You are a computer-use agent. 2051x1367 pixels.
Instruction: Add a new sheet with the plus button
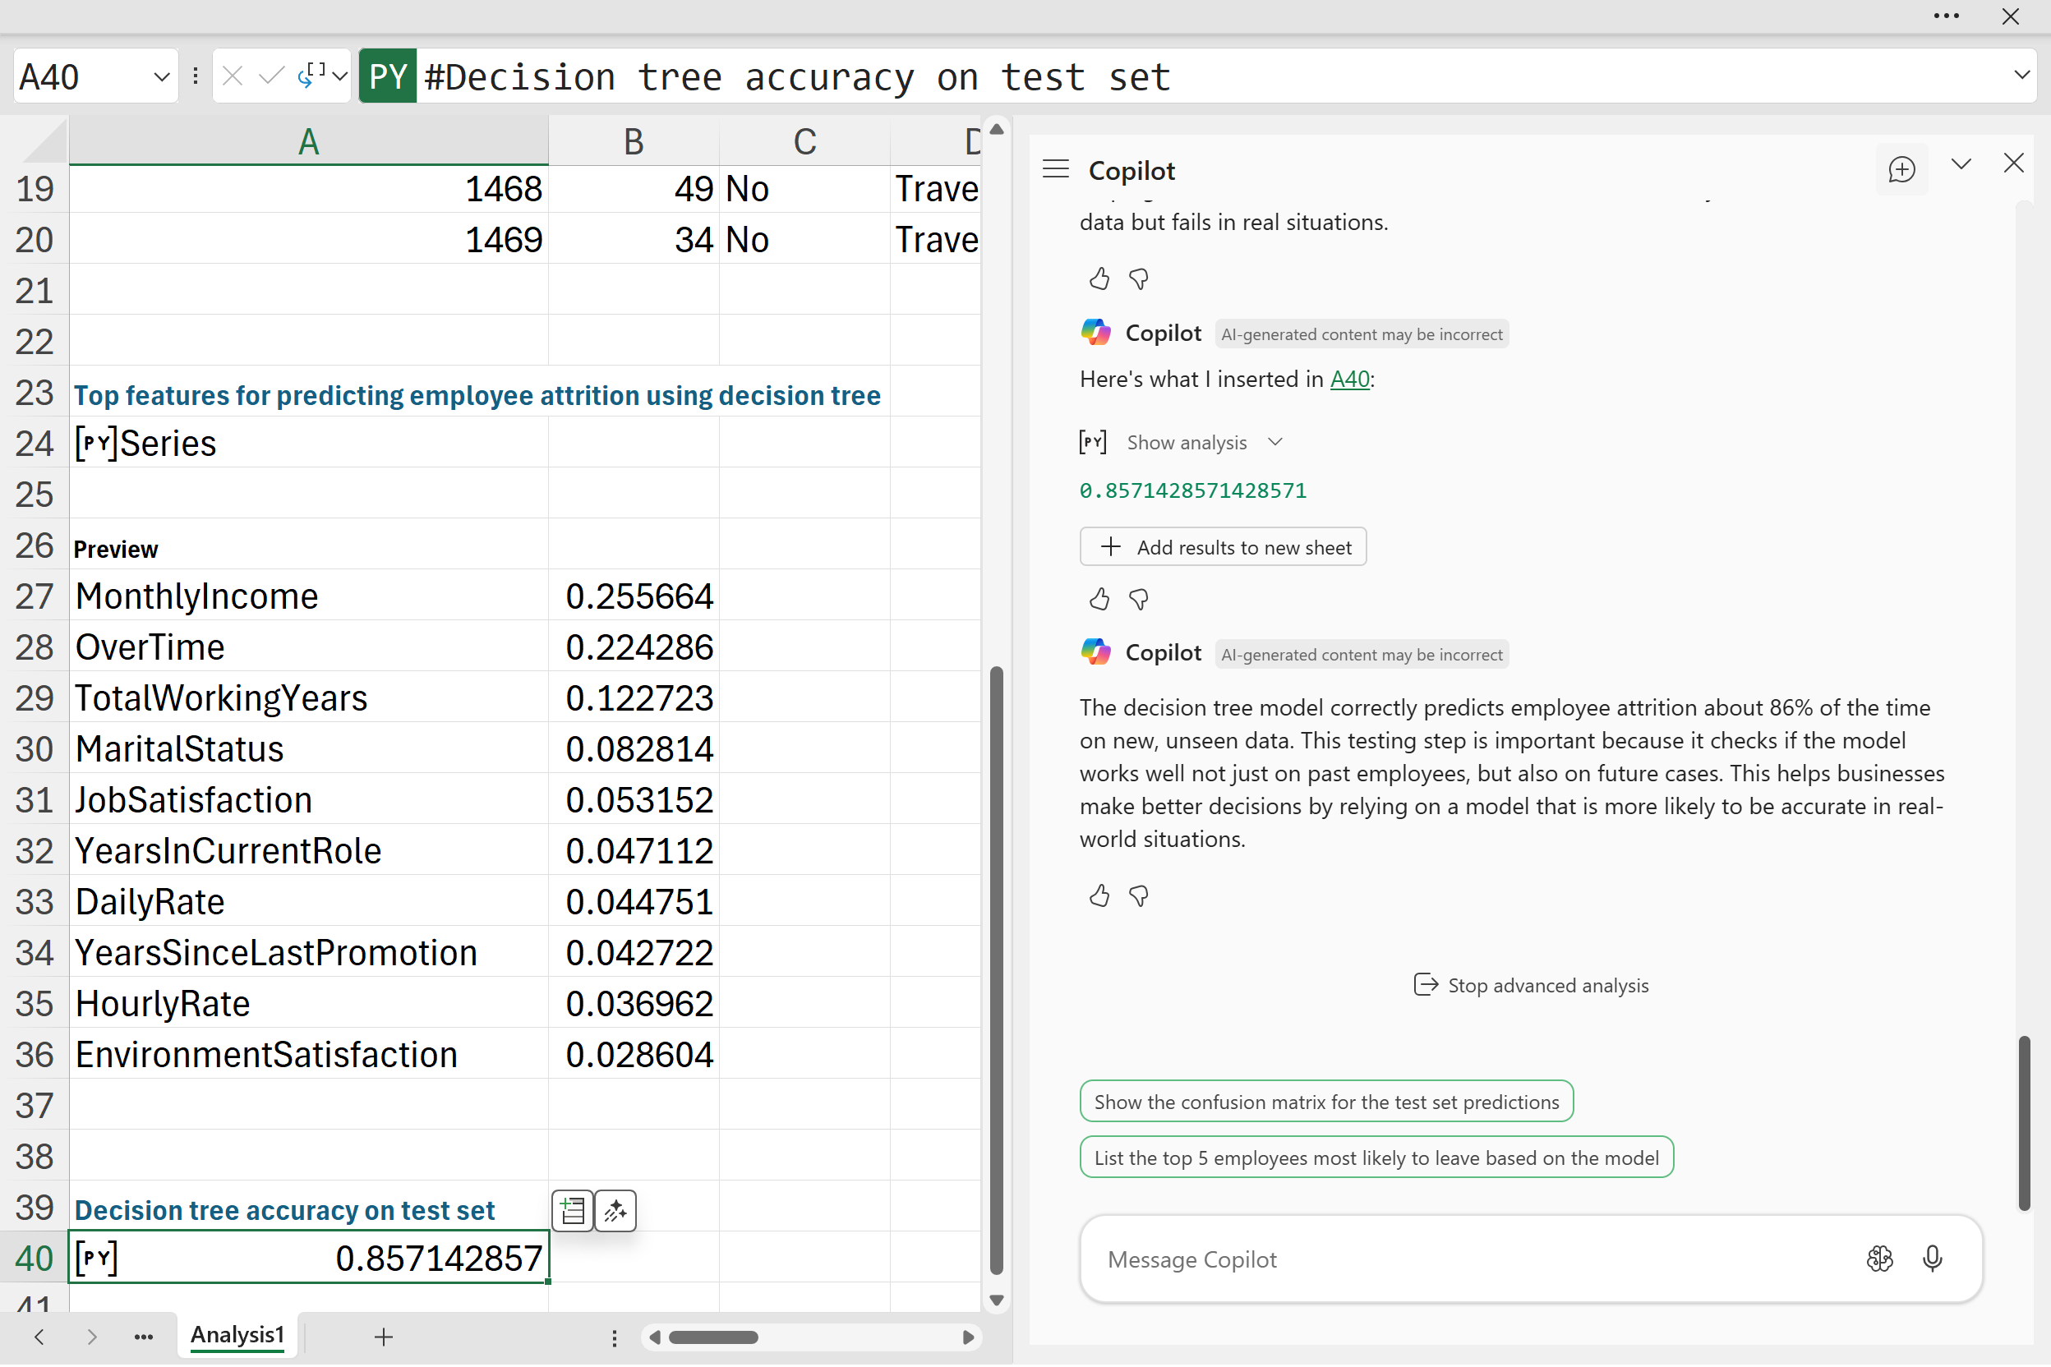tap(384, 1336)
